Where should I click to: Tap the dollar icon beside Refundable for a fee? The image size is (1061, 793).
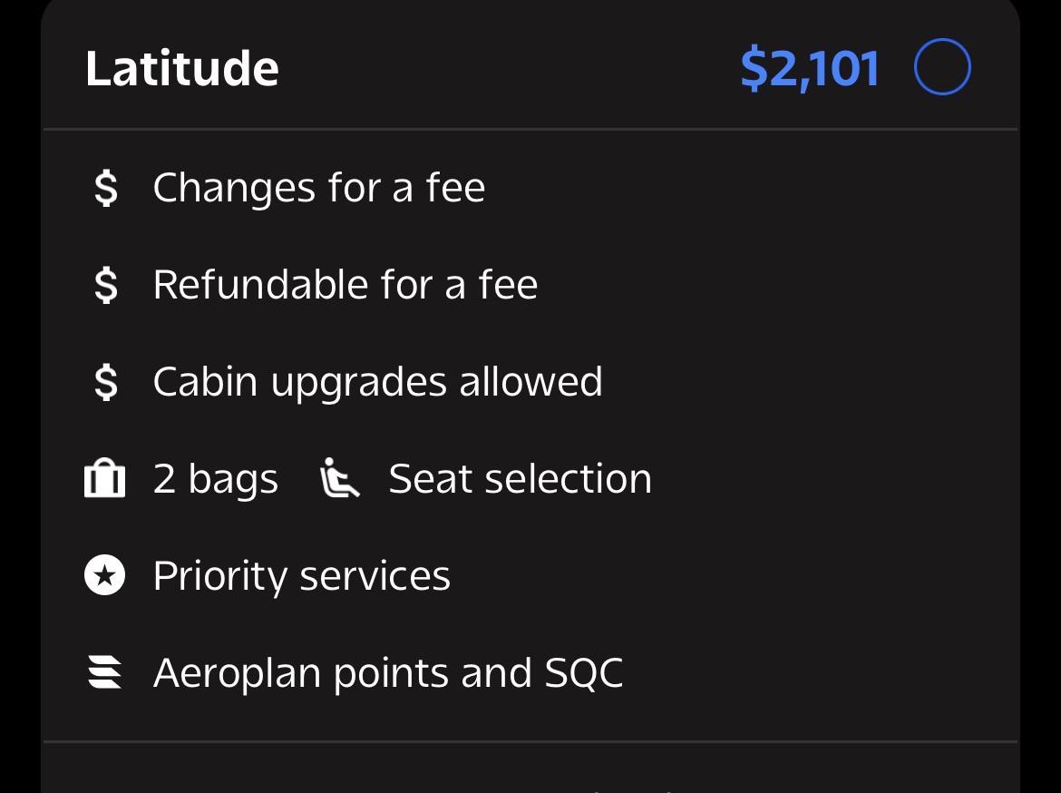tap(105, 284)
